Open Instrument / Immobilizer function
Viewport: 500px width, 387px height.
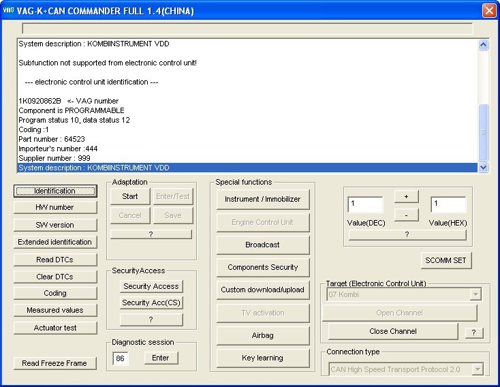click(x=263, y=200)
